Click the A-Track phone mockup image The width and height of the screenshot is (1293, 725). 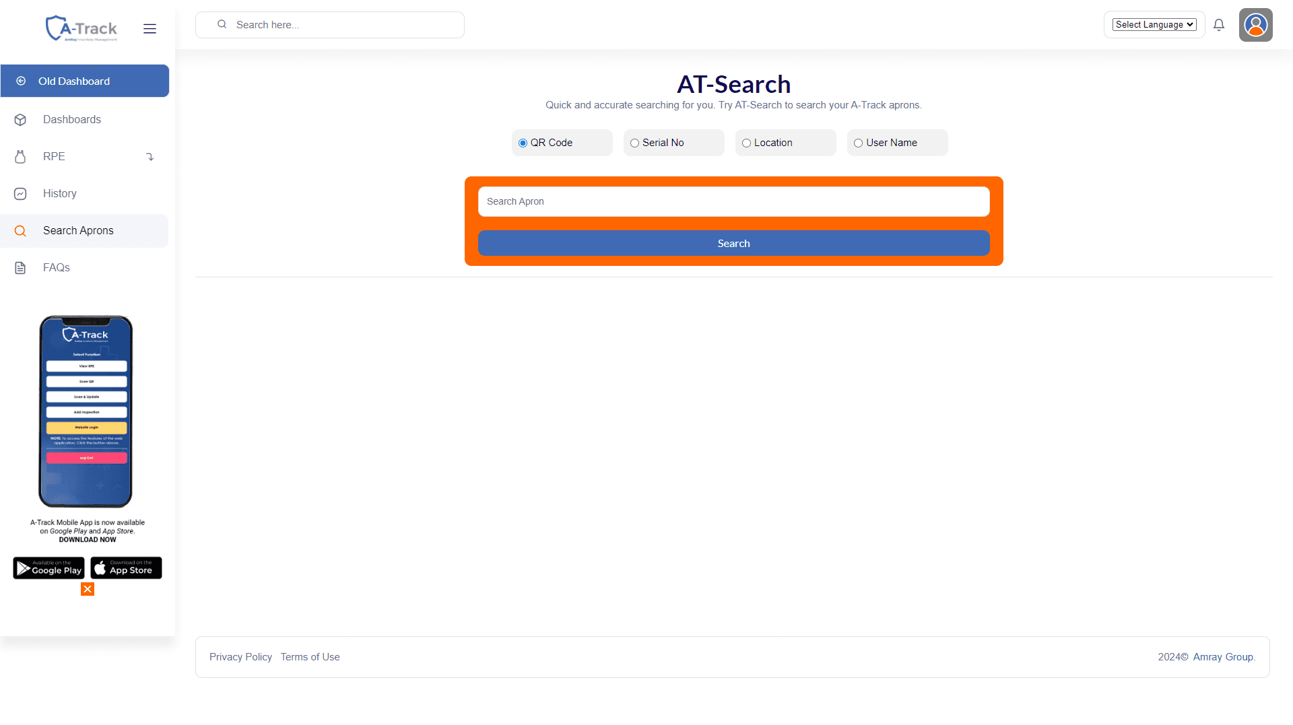point(86,411)
